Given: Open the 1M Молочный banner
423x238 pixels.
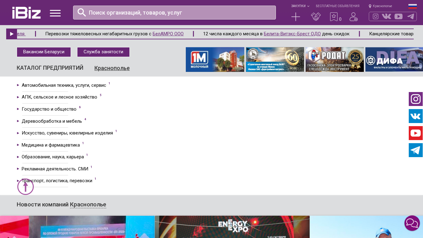Looking at the screenshot, I should pos(215,59).
